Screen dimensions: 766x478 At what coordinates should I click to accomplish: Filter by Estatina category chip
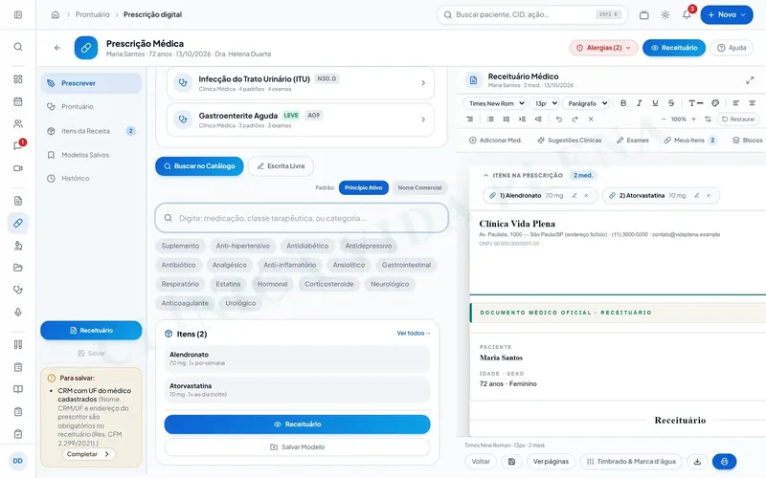pyautogui.click(x=228, y=284)
